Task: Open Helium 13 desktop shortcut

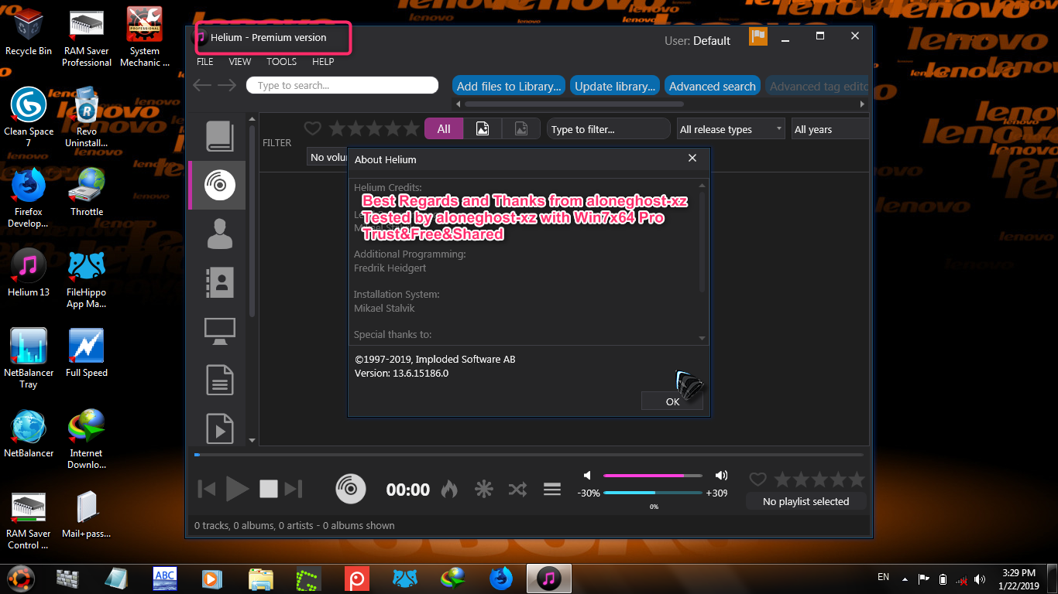Action: click(x=29, y=273)
